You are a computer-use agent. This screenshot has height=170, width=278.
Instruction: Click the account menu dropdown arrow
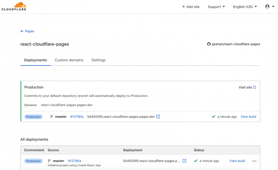(x=273, y=6)
